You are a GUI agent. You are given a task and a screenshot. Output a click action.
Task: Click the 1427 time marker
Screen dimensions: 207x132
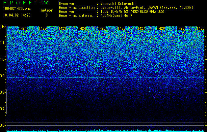[x=141, y=28]
